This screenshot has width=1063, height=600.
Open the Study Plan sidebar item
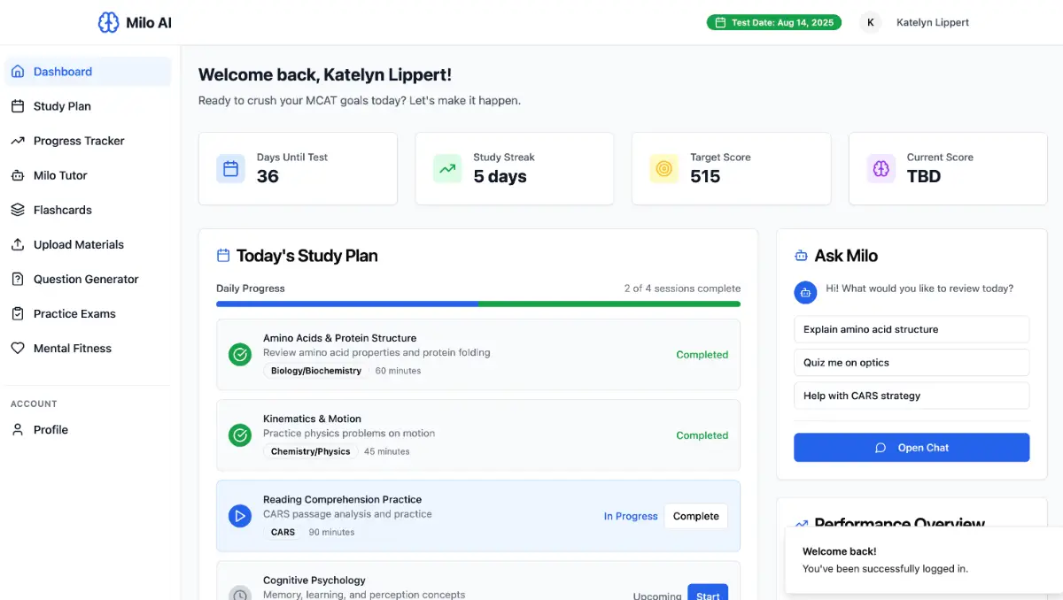point(62,106)
